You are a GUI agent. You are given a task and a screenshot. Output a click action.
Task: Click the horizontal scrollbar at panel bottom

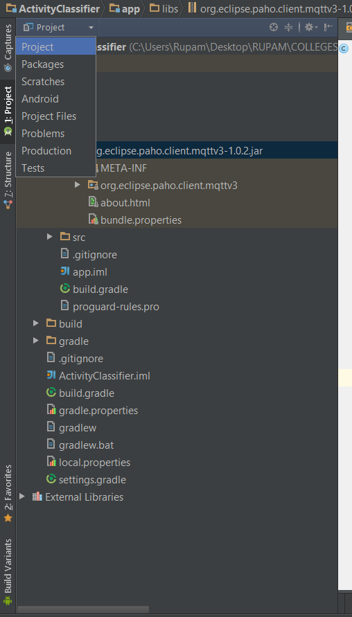click(x=83, y=609)
